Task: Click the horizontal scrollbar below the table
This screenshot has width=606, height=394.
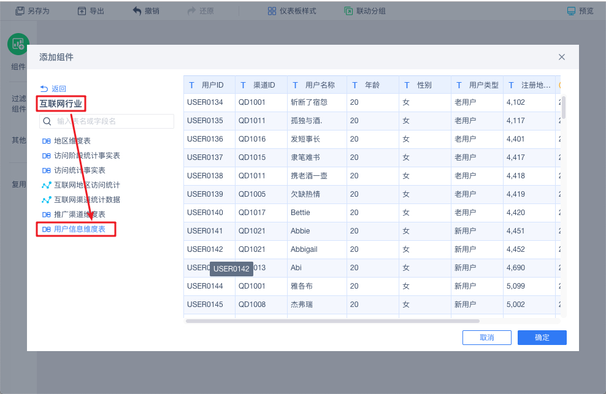Action: (332, 321)
